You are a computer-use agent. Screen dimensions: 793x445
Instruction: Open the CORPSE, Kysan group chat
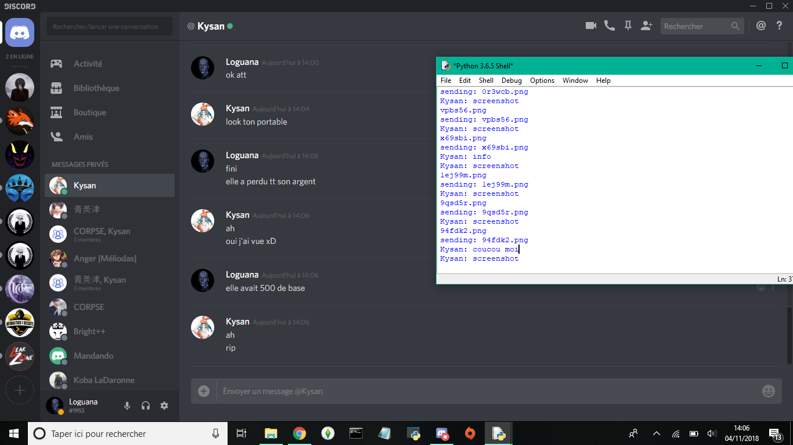point(110,234)
